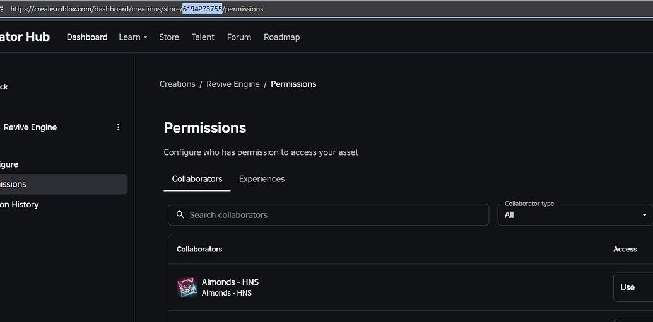Open the Revive Engine three-dot menu
The image size is (653, 322).
pos(118,127)
